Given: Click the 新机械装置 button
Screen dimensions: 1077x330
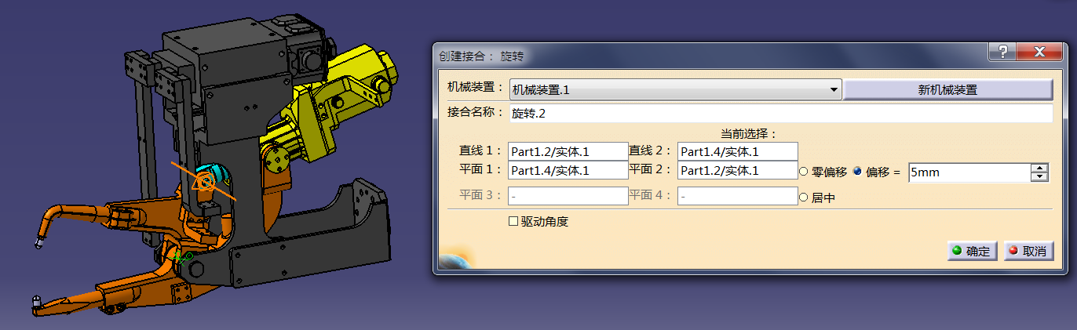Looking at the screenshot, I should click(x=947, y=89).
